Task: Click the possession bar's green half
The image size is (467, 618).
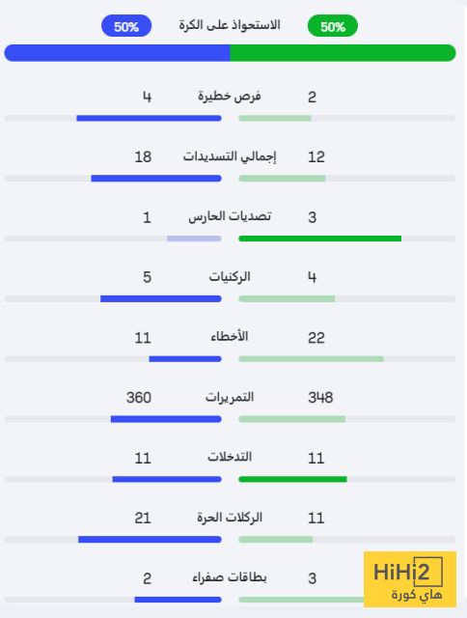Action: (x=343, y=53)
